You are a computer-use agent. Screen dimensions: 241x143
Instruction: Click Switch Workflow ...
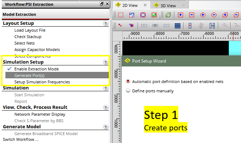point(21,139)
